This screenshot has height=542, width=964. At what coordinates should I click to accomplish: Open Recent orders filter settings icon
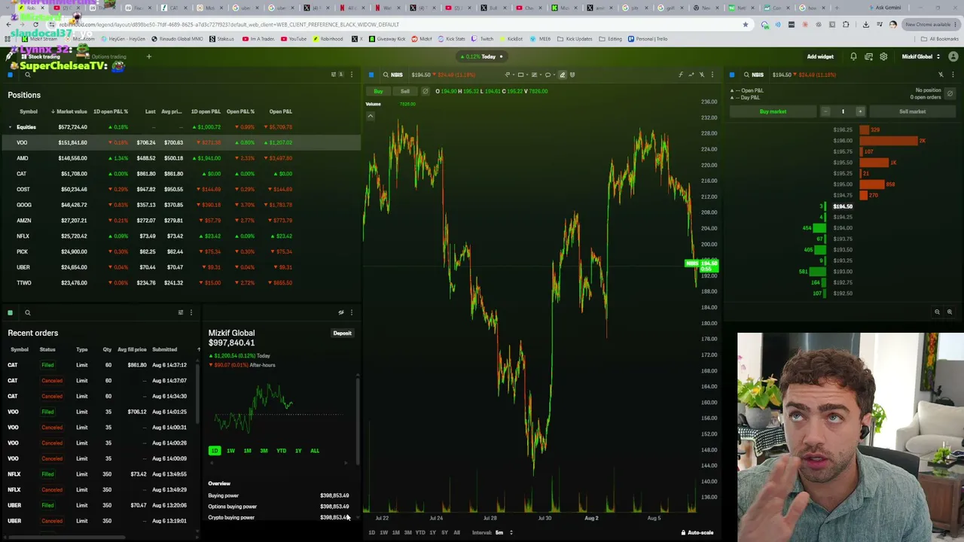pyautogui.click(x=180, y=312)
